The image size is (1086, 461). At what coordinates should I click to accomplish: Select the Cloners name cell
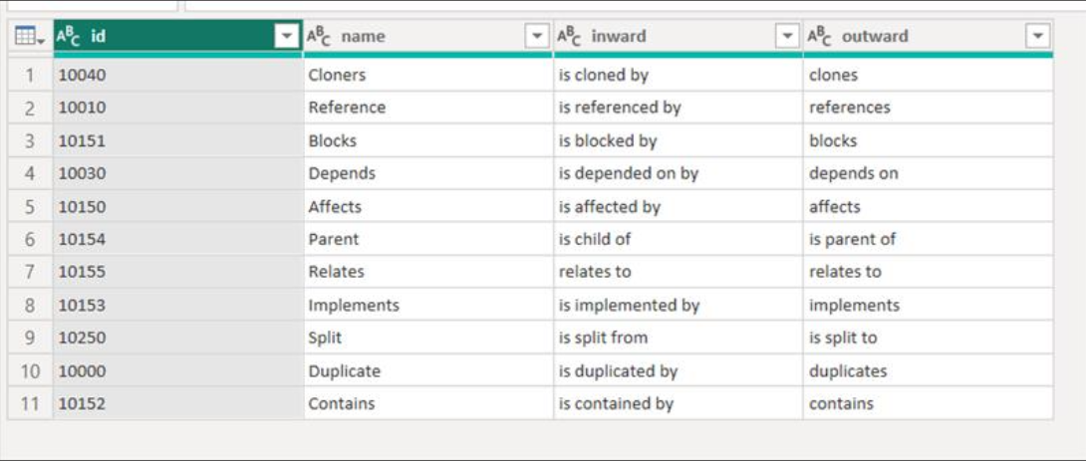[x=428, y=75]
